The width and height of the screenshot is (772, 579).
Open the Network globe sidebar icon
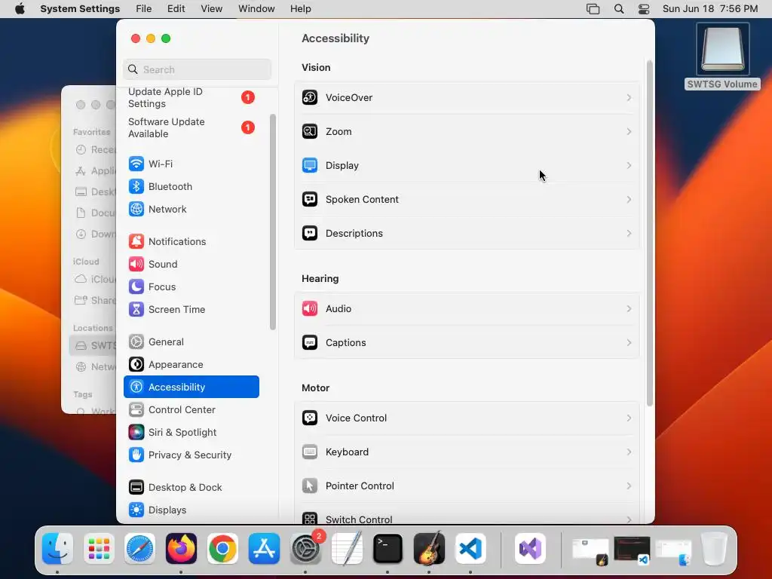[136, 210]
